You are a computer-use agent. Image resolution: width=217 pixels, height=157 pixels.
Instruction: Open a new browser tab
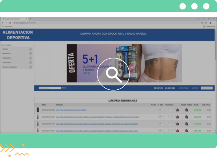click(31, 19)
